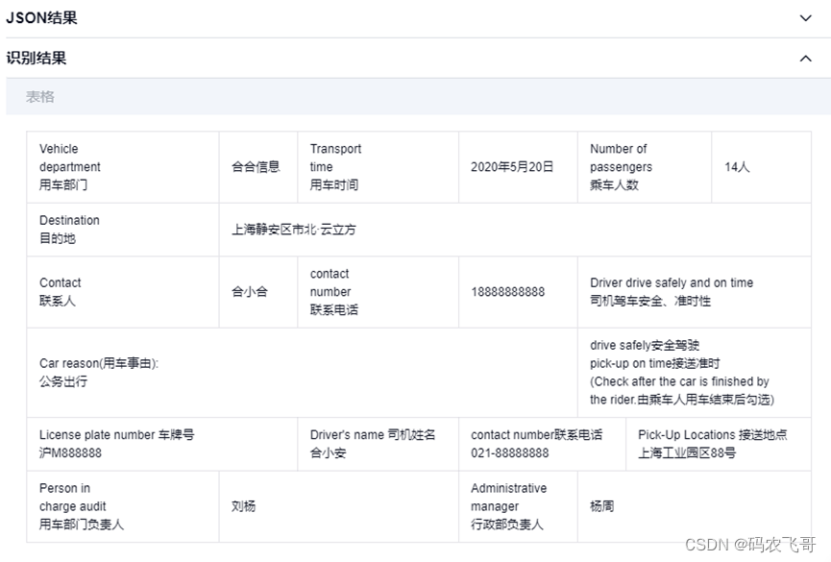Click the Contact 联系人 cell

tap(123, 292)
